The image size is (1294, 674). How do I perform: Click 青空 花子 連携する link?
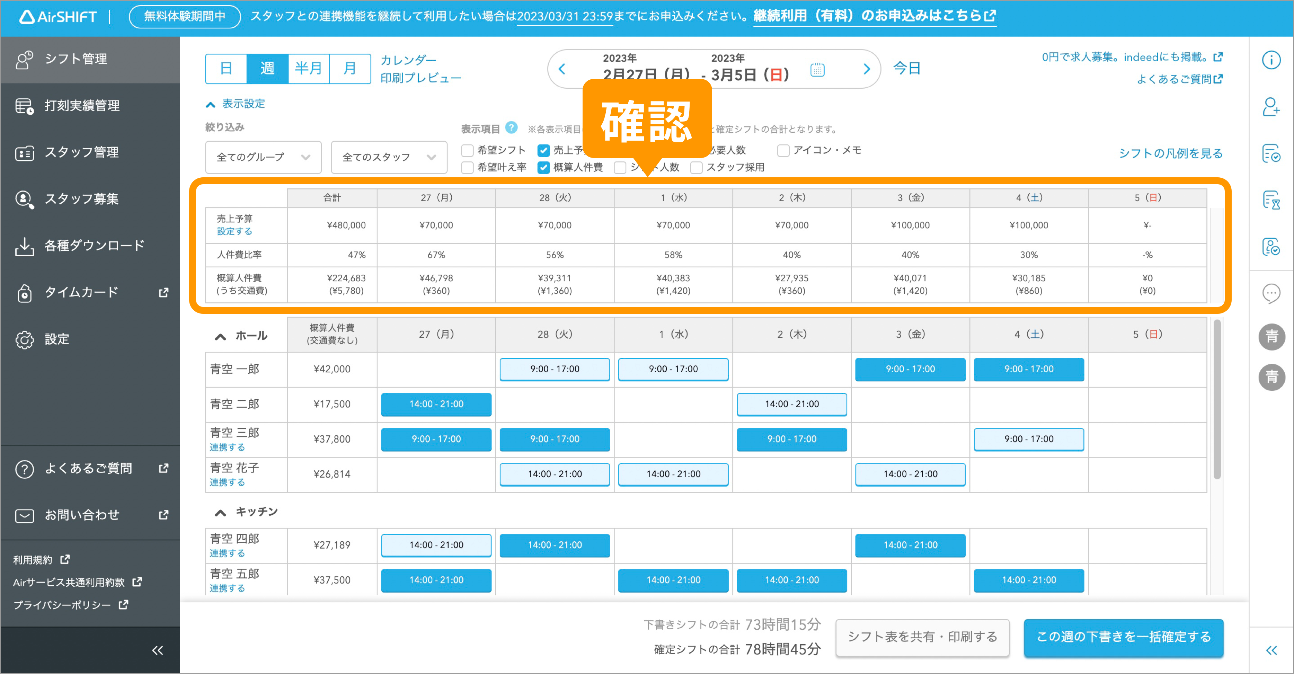227,482
